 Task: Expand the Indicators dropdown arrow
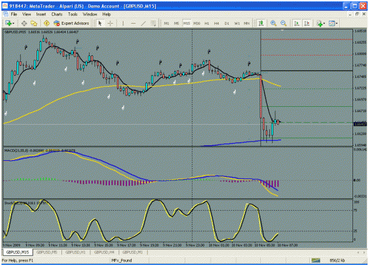click(324, 23)
